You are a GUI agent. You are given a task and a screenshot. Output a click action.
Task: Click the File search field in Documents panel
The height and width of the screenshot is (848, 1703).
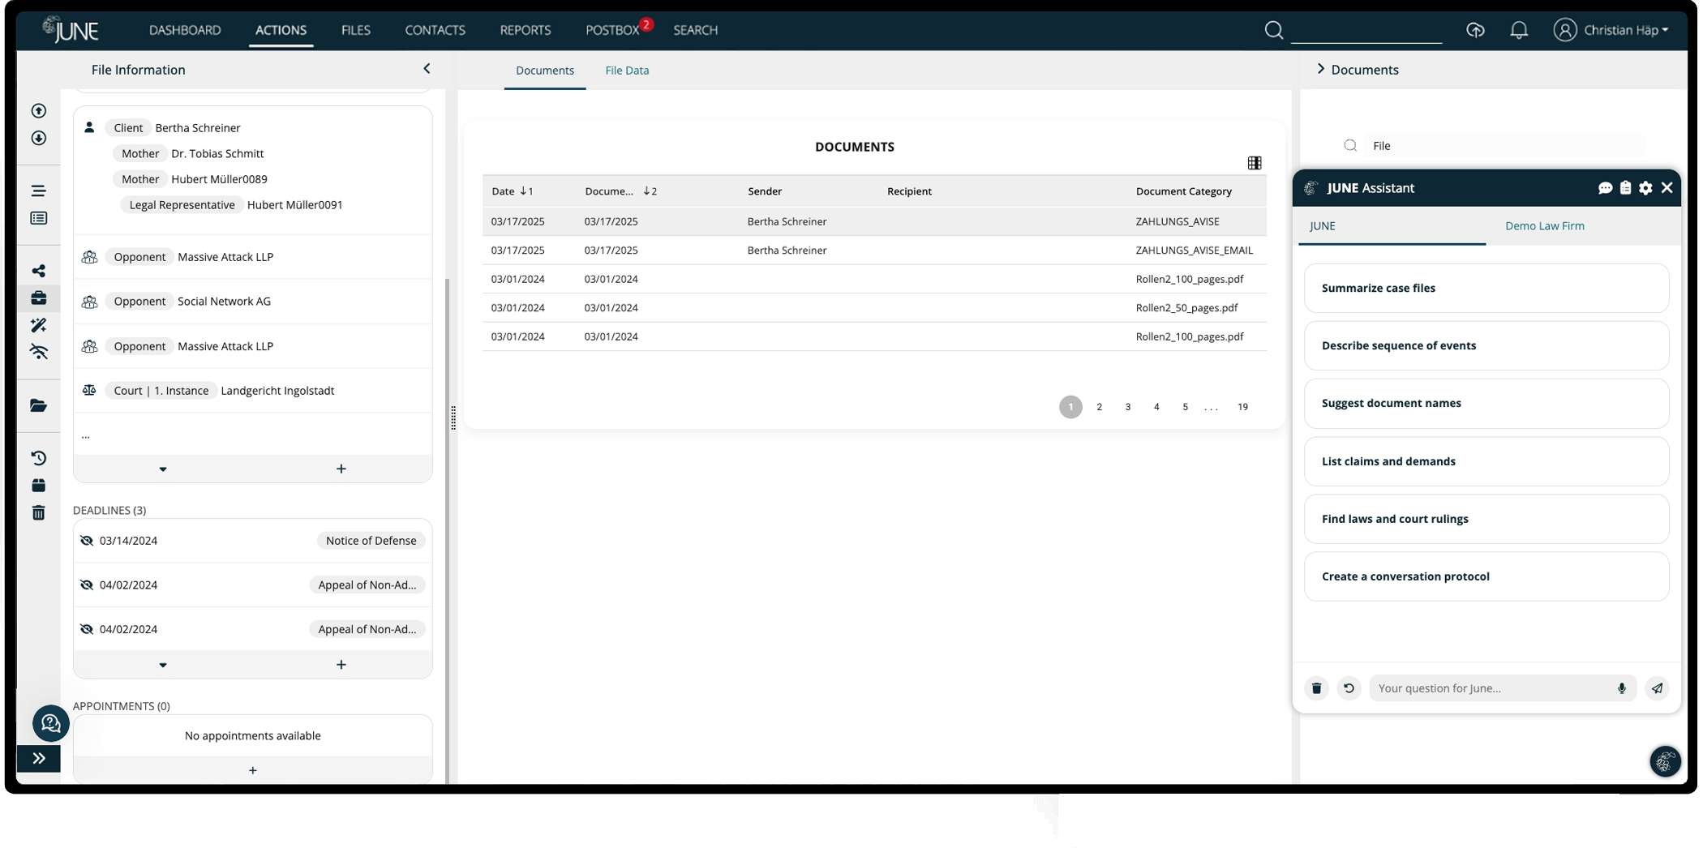click(x=1504, y=146)
